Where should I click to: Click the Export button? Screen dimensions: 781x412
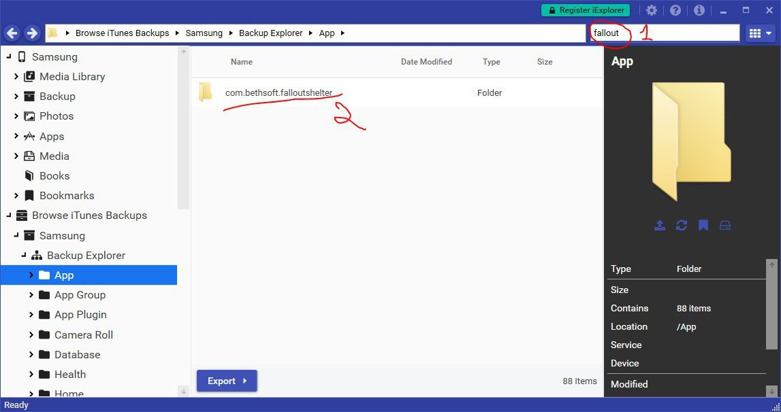click(227, 381)
